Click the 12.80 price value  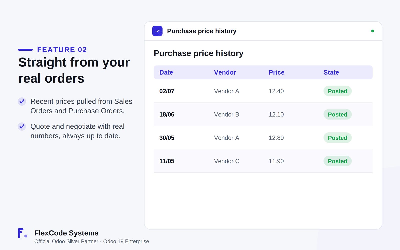pyautogui.click(x=276, y=138)
